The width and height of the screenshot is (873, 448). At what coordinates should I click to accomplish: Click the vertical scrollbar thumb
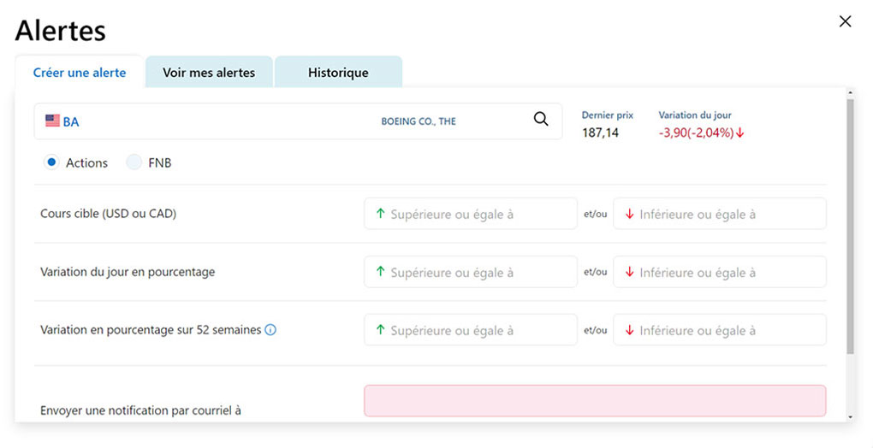point(850,227)
